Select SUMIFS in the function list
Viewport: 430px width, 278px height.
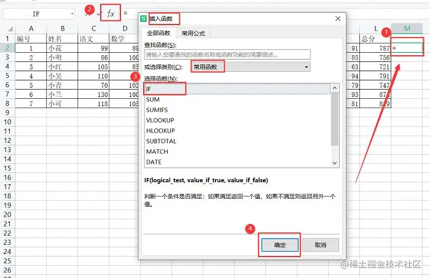pyautogui.click(x=238, y=110)
